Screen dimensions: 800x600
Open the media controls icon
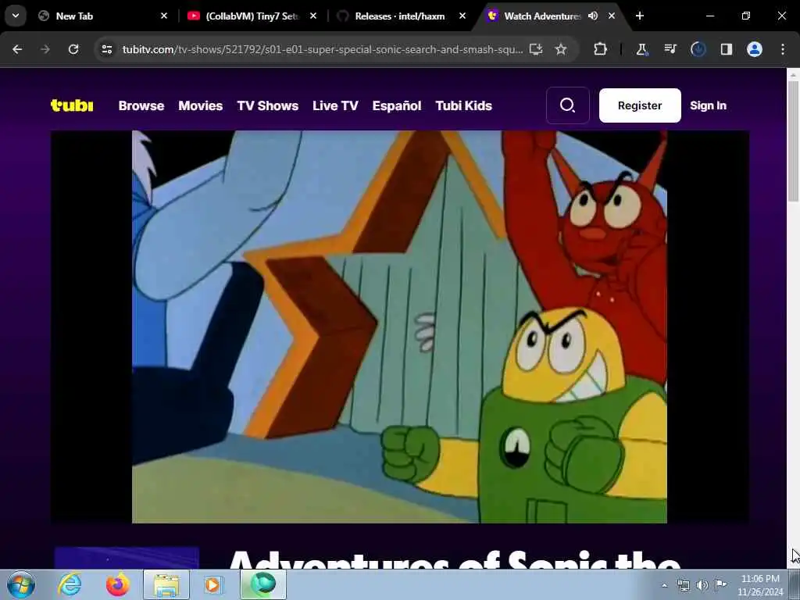[x=670, y=49]
